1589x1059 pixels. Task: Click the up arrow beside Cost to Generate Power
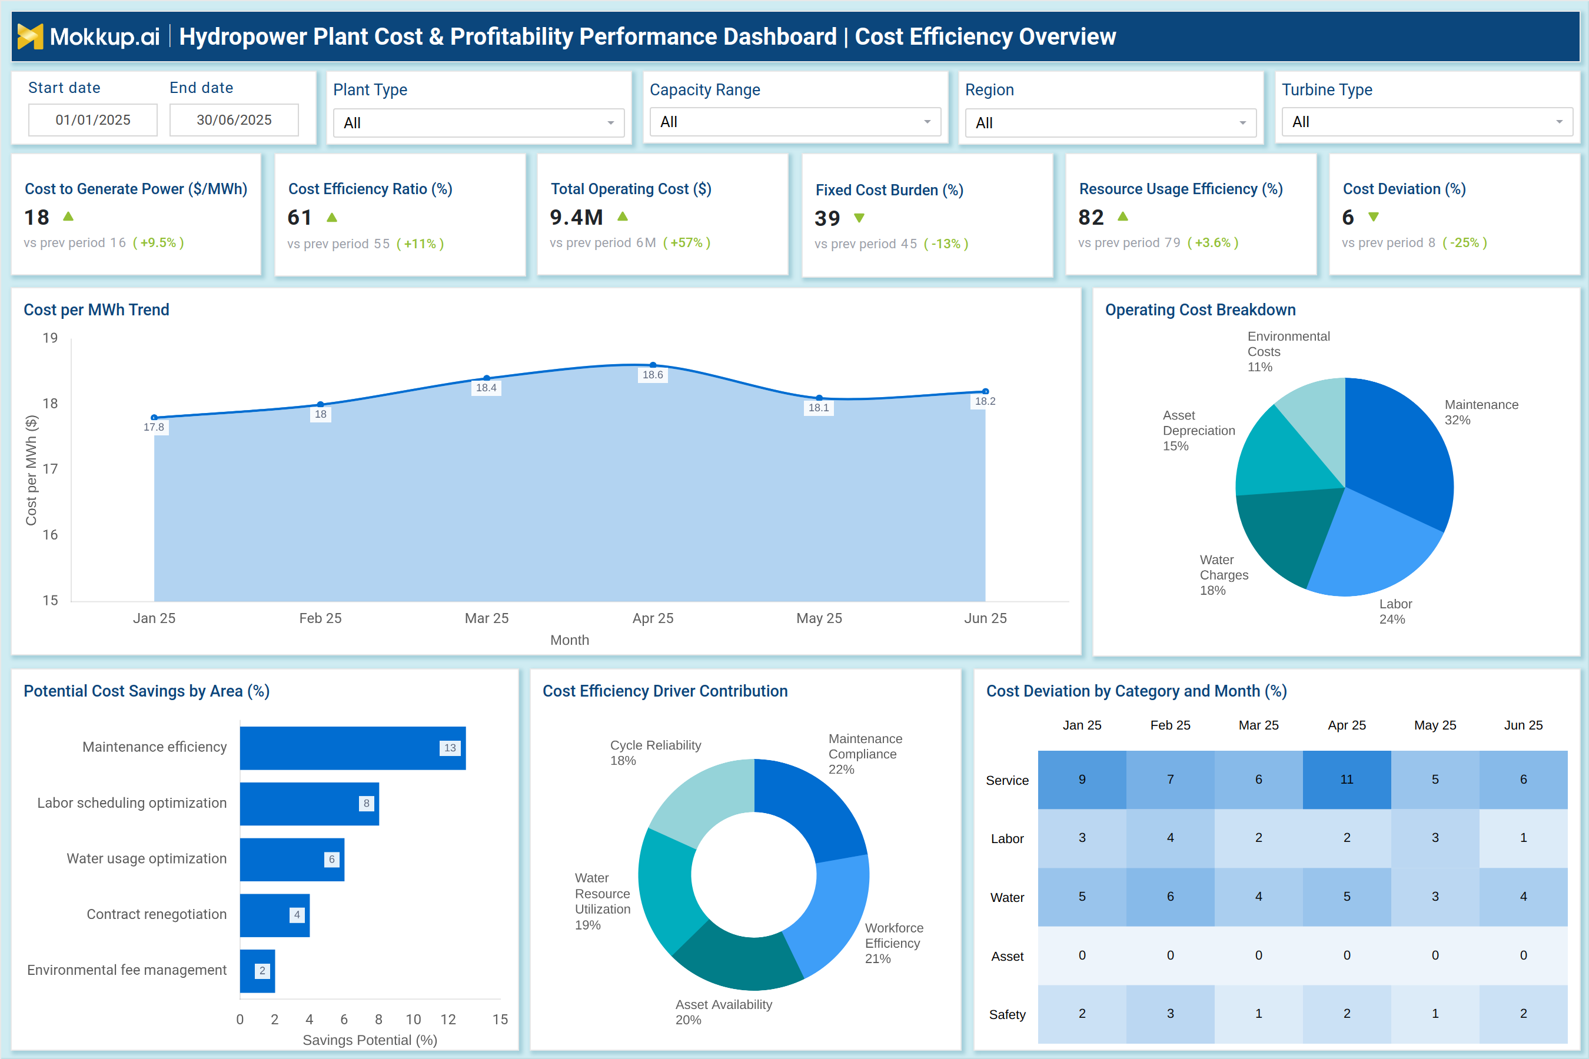[x=68, y=217]
